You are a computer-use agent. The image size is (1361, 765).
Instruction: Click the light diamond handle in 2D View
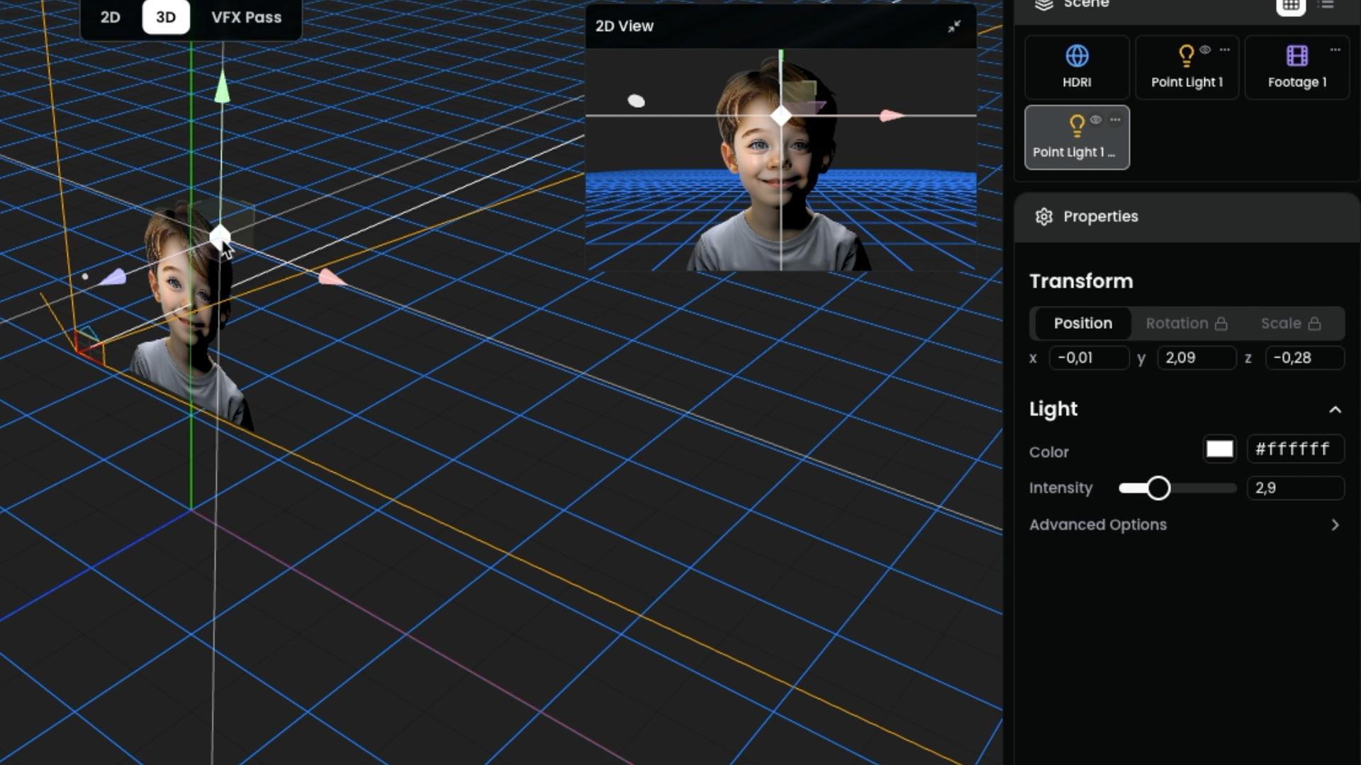[x=780, y=116]
